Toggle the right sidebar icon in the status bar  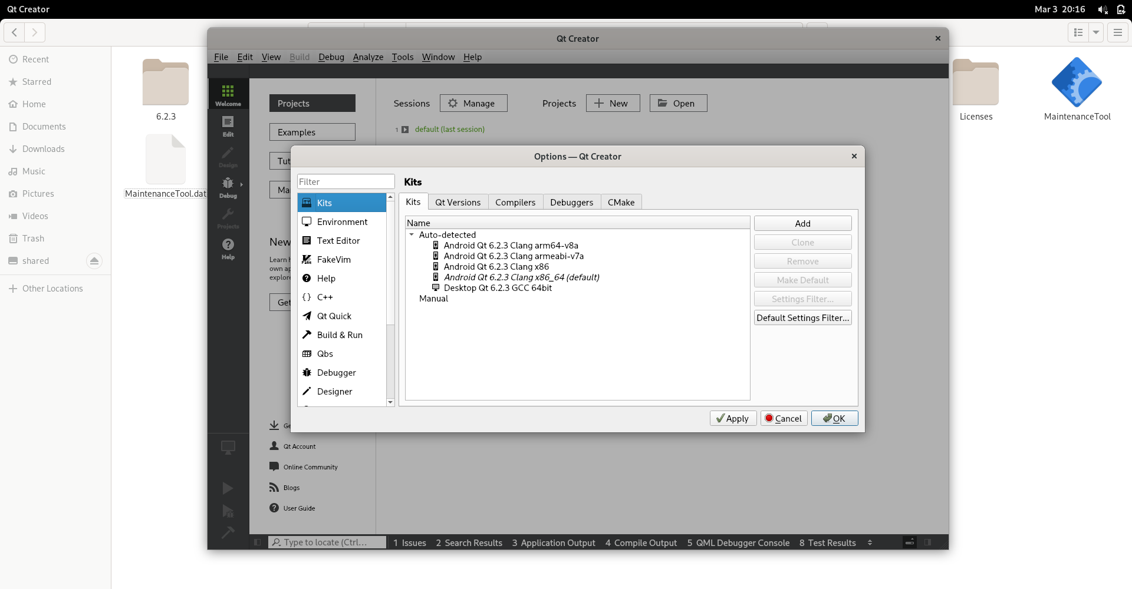pyautogui.click(x=928, y=542)
